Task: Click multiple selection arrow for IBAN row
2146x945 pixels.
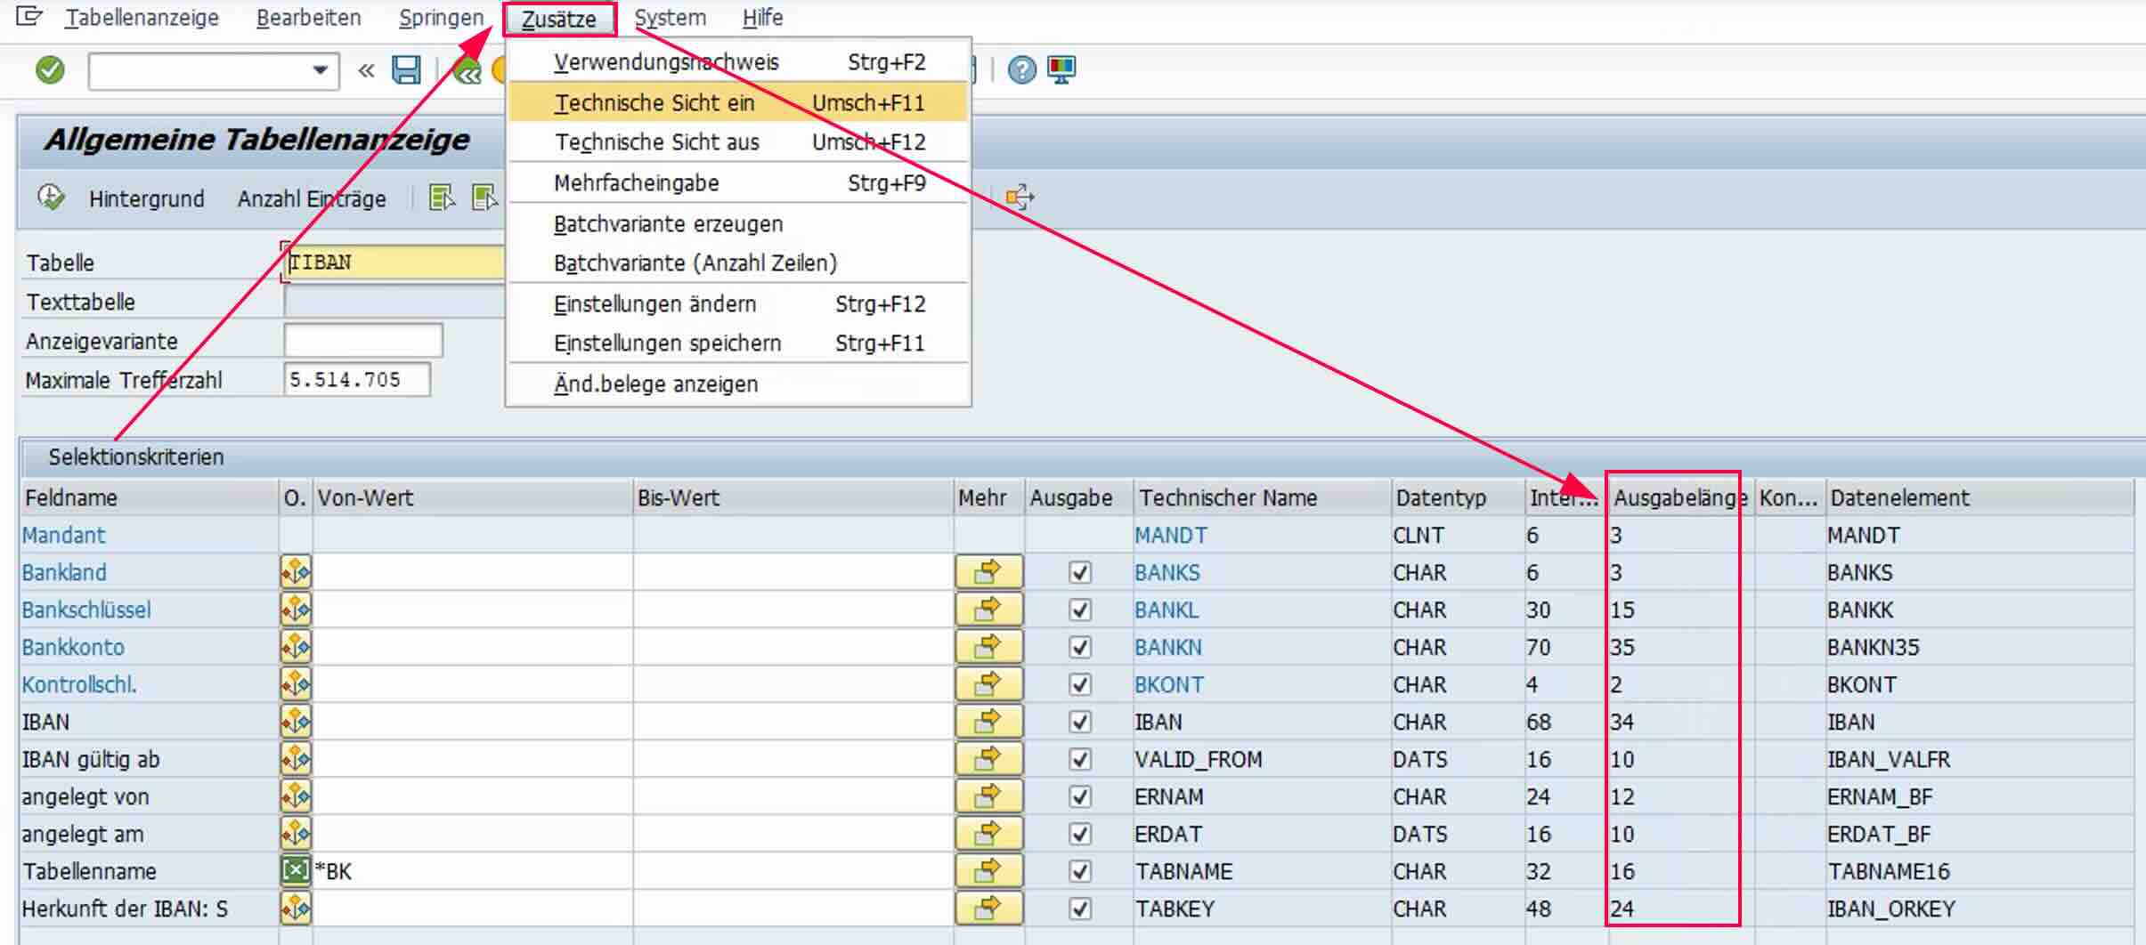Action: coord(988,722)
